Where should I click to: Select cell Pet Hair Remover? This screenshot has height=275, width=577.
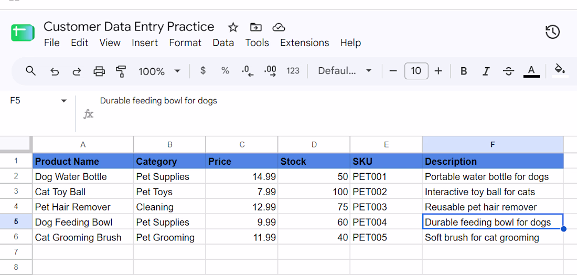tap(83, 207)
